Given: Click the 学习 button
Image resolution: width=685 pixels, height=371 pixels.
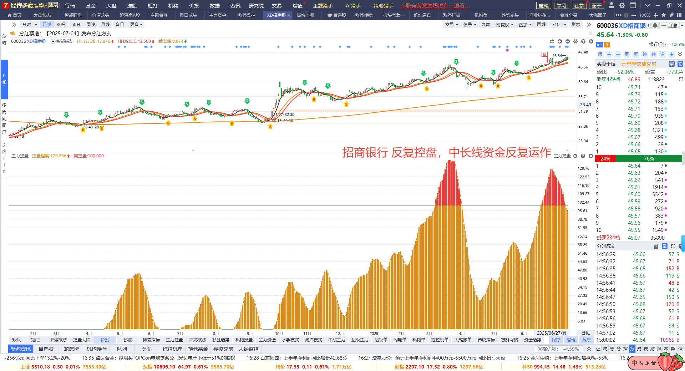Looking at the screenshot, I should click(562, 5).
